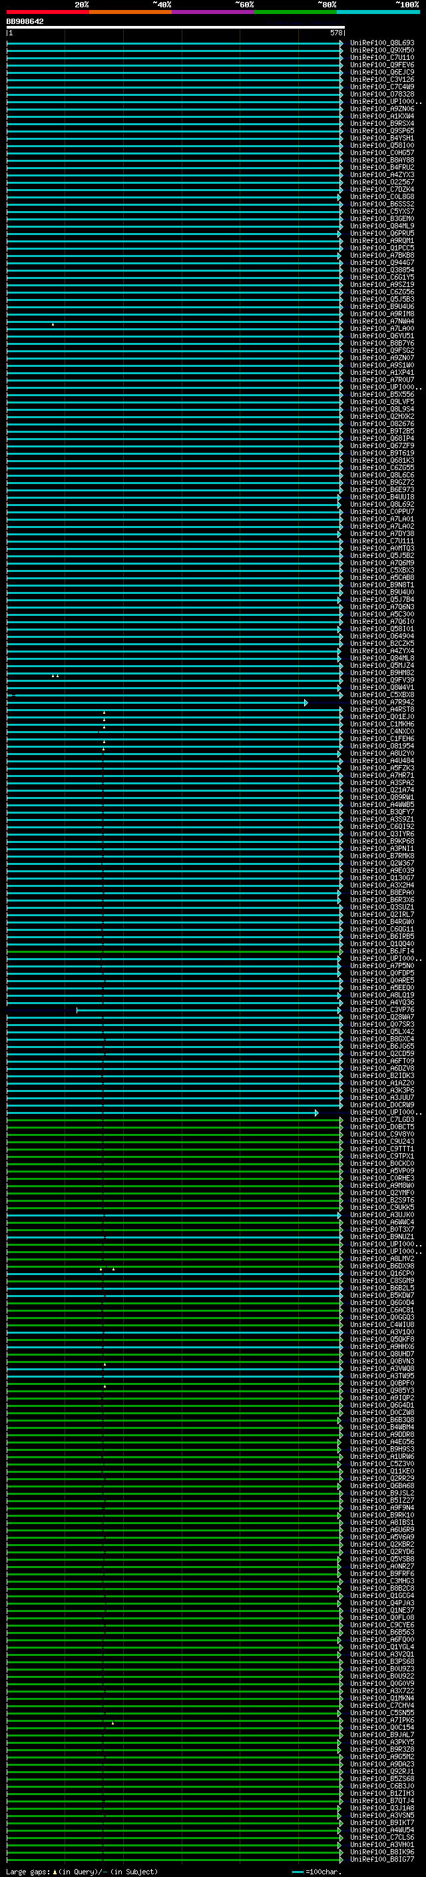Open hit UniRef100_C7U110
Screen dimensions: 426x1877
[382, 57]
